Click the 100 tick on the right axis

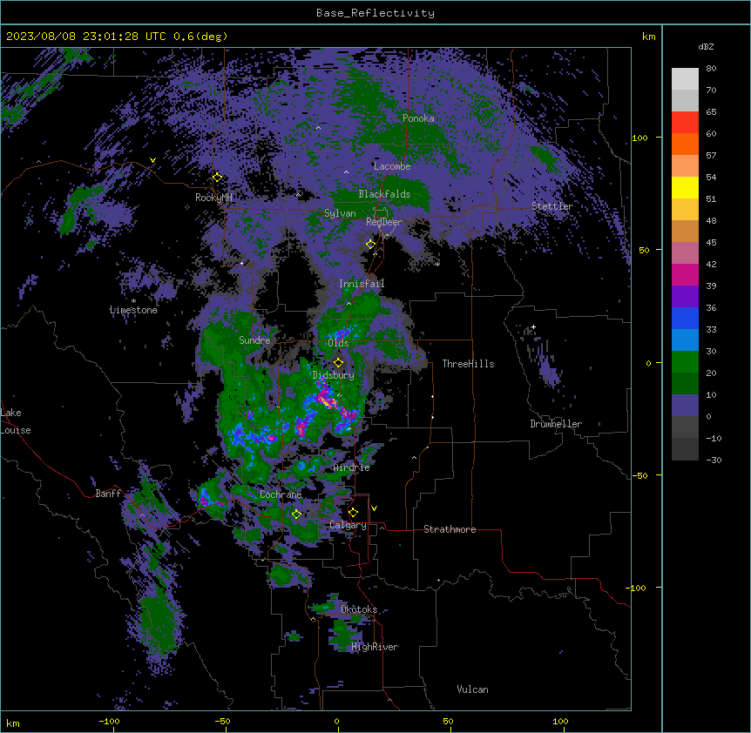(x=639, y=138)
